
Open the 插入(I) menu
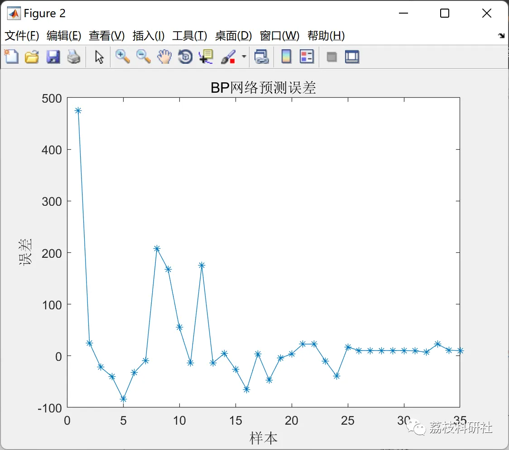[149, 36]
